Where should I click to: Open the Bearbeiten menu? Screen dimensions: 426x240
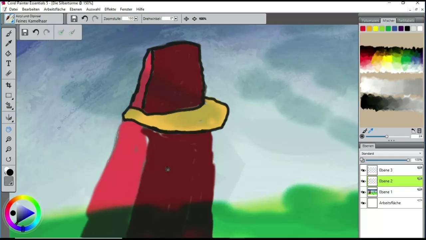pyautogui.click(x=31, y=9)
